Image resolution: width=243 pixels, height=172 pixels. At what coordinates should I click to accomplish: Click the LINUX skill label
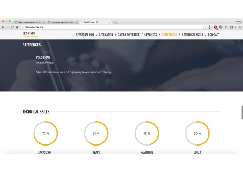coord(197,152)
